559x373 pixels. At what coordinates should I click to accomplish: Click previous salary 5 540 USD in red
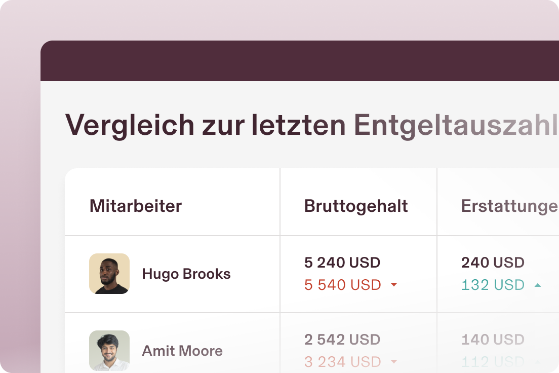[x=343, y=285]
